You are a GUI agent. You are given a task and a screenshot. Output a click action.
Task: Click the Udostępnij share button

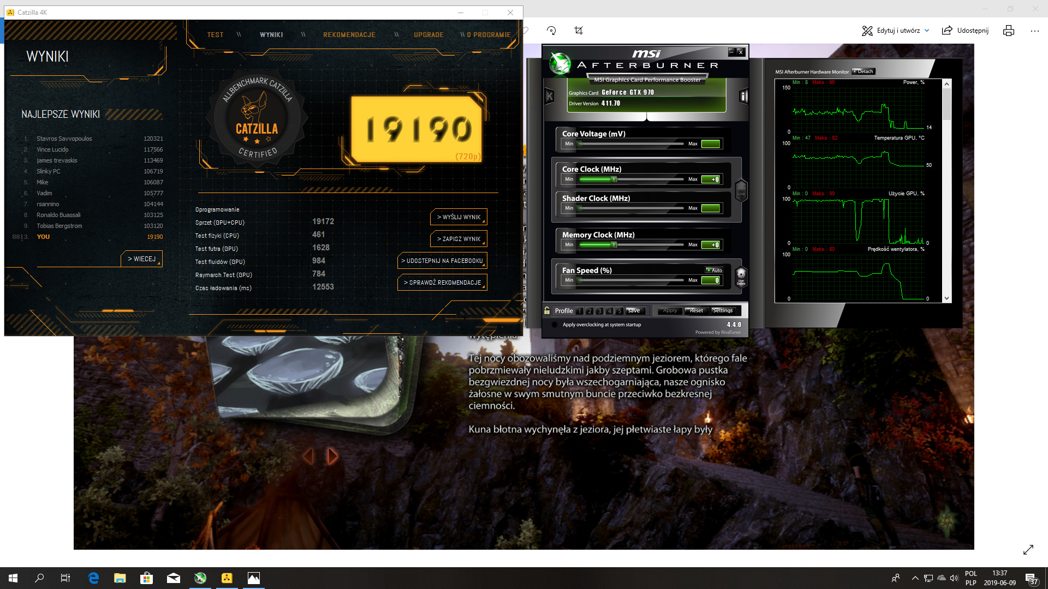point(966,31)
